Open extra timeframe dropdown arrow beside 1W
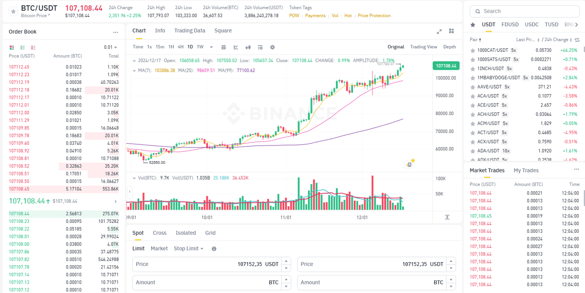The image size is (585, 293). coord(211,47)
